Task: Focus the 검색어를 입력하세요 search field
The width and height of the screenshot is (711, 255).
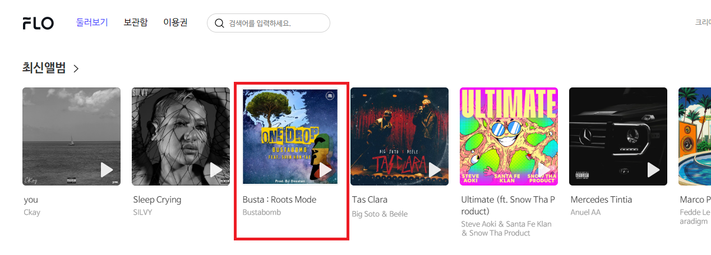Action: click(269, 23)
